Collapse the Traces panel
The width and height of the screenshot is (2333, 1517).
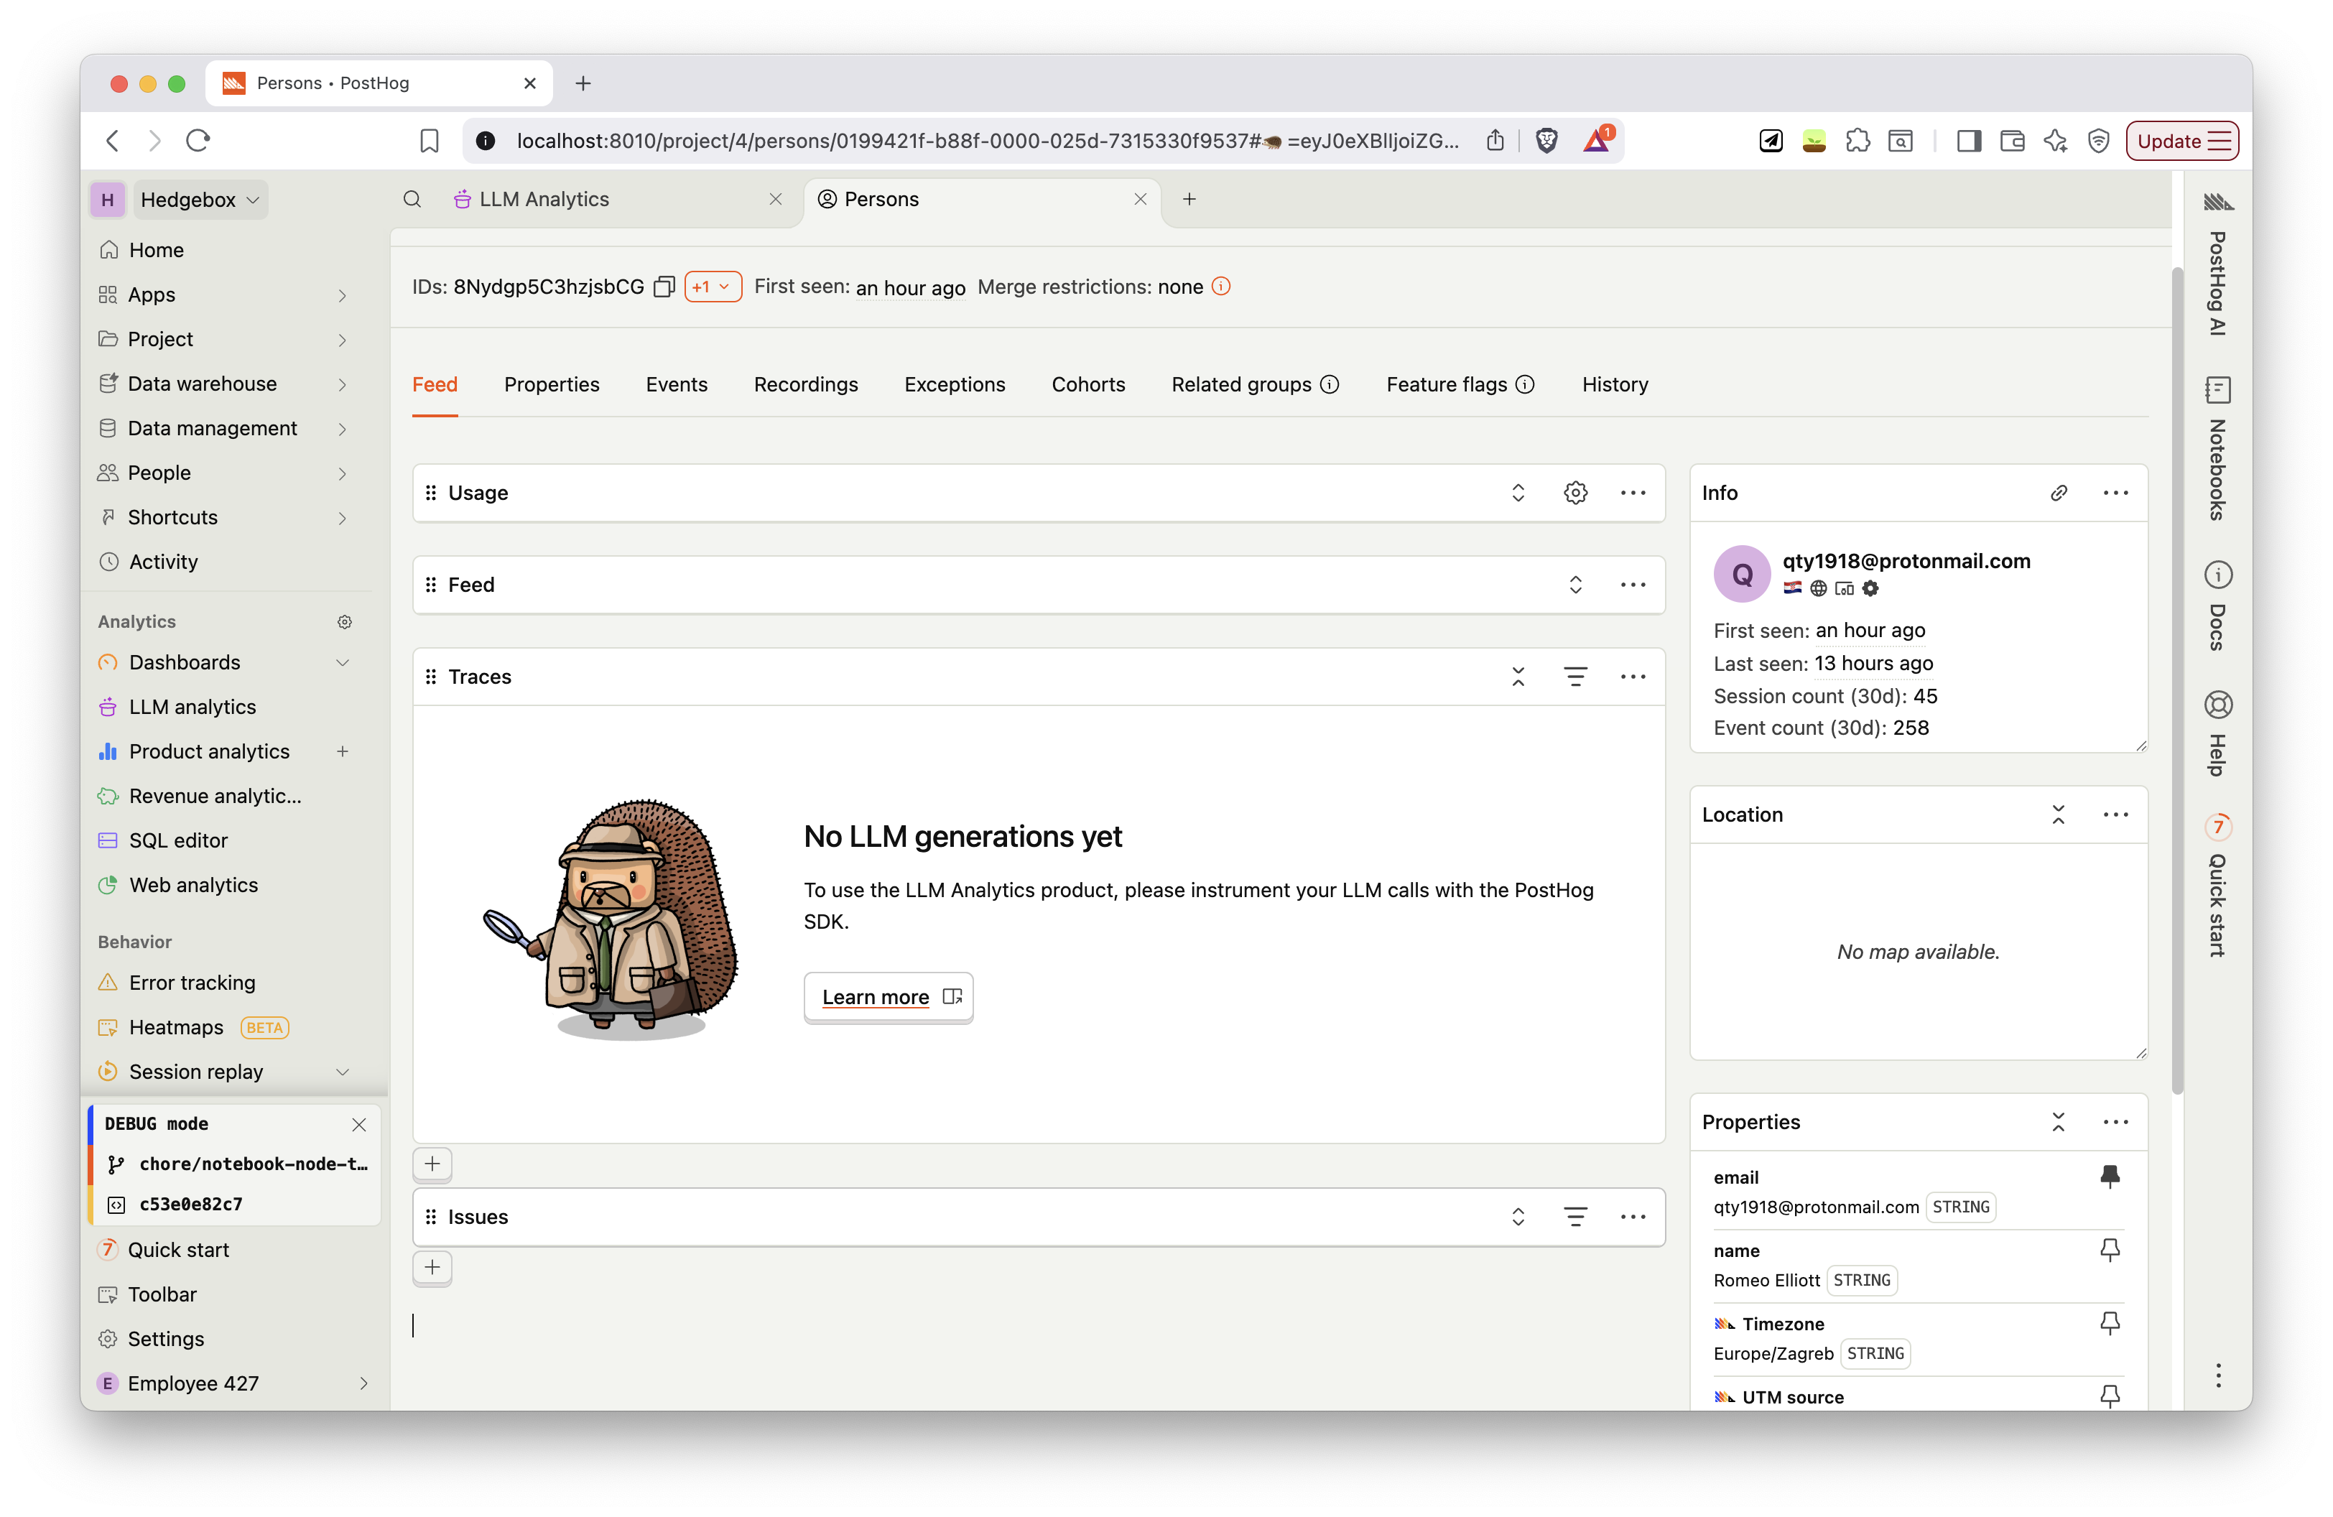(x=1518, y=676)
